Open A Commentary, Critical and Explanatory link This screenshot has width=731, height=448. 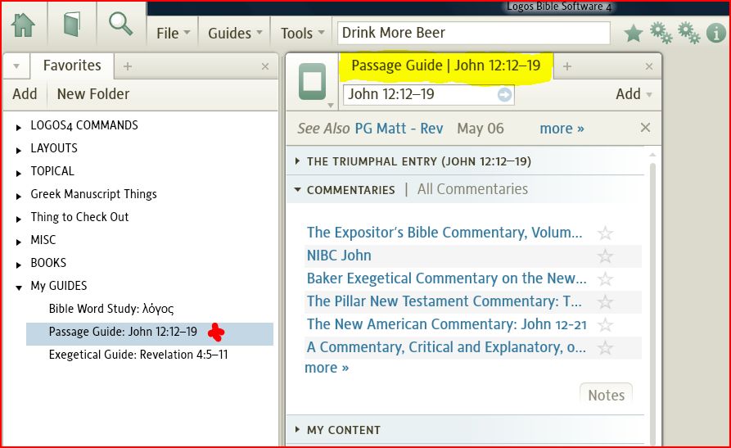(447, 346)
